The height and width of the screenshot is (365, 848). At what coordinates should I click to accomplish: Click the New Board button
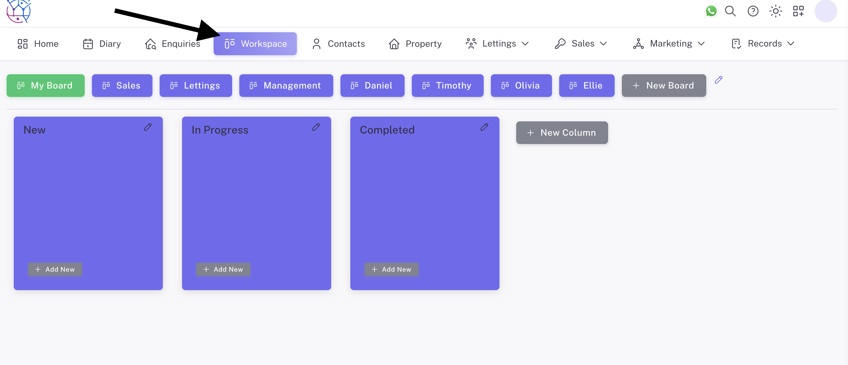tap(663, 86)
